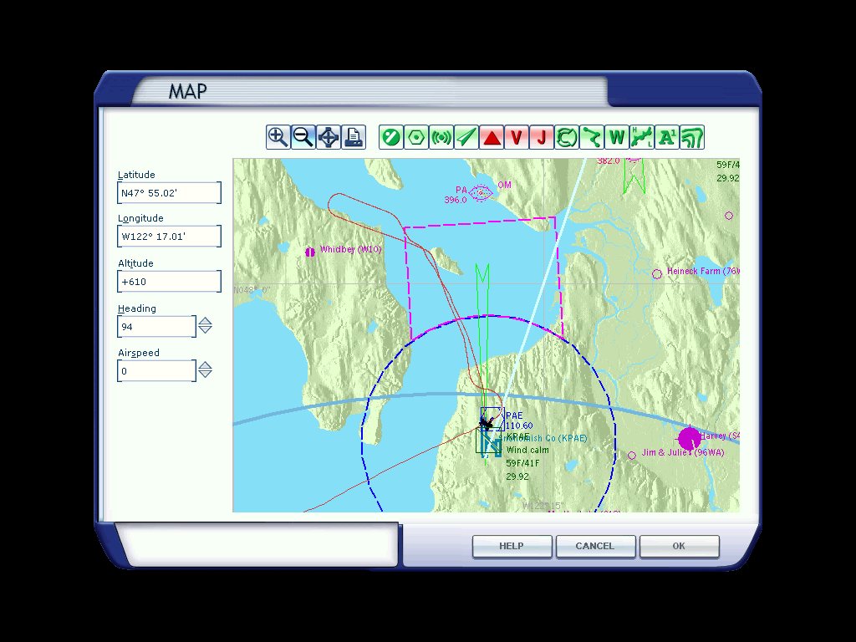Click the Airspeed label

[x=139, y=353]
